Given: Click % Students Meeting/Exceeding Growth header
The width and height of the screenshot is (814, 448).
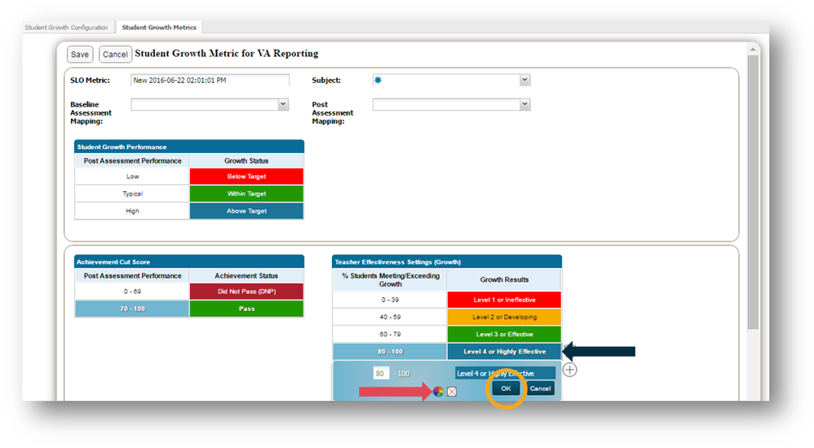Looking at the screenshot, I should tap(390, 279).
